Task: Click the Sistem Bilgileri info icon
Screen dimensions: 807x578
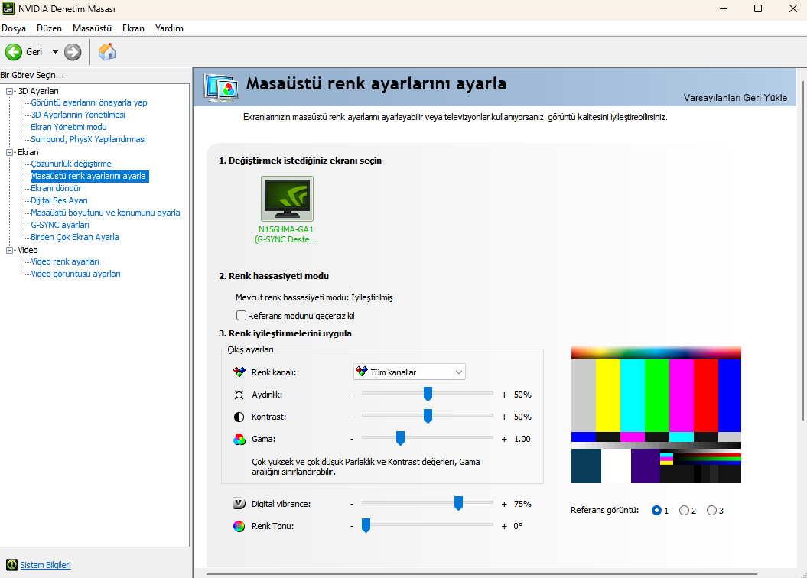Action: [x=11, y=565]
